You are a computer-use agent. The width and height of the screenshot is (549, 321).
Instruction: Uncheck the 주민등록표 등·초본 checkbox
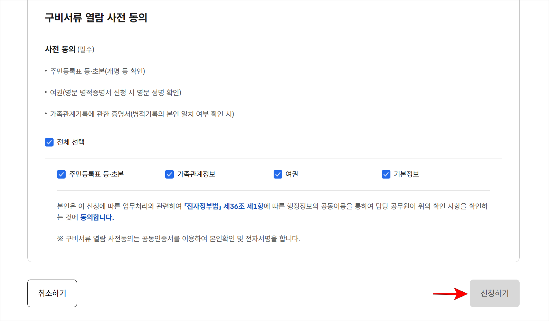tap(61, 174)
